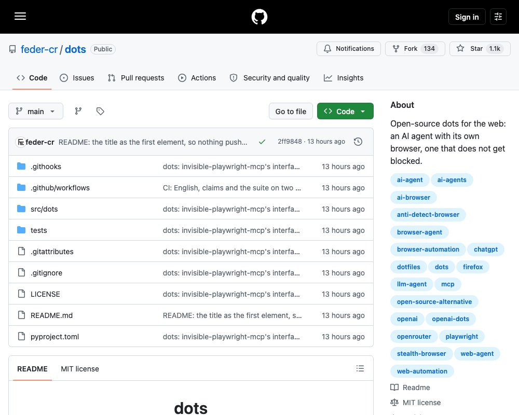Click the ai-agents topic tag
This screenshot has width=519, height=415.
point(452,179)
